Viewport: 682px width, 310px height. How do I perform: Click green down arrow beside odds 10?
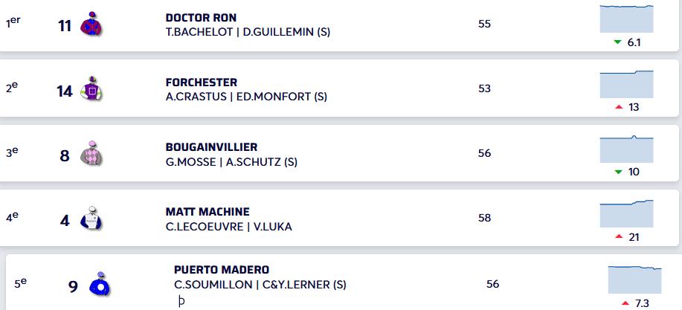point(618,172)
